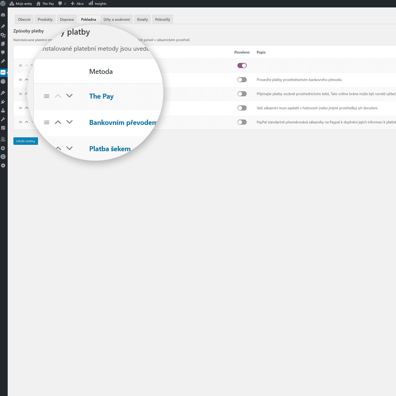Switch to the Emaily tab
The height and width of the screenshot is (396, 396).
[x=142, y=19]
